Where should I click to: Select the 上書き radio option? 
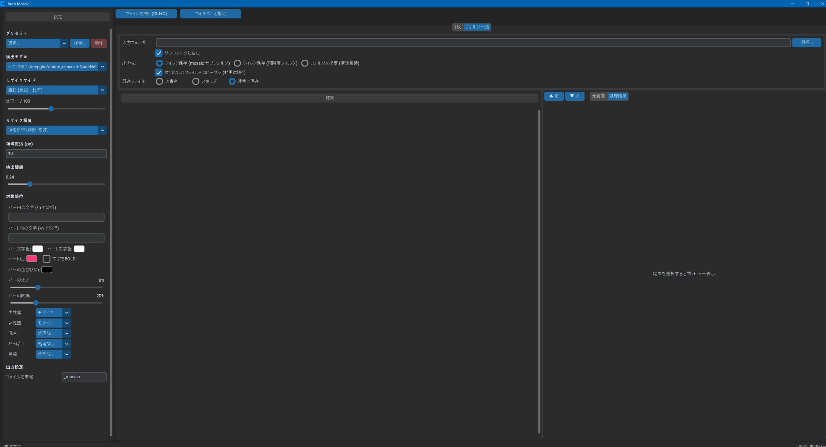point(159,81)
